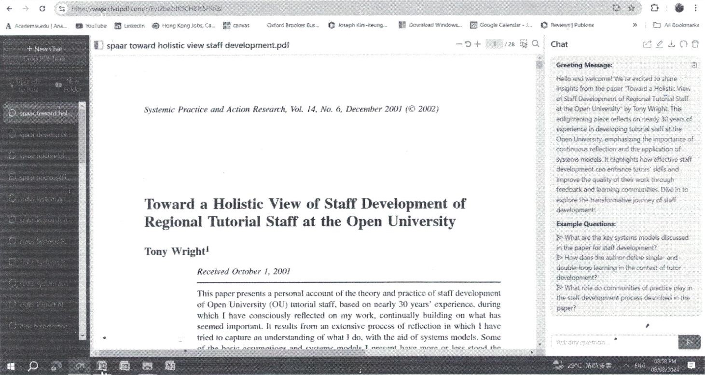The image size is (705, 375).
Task: View site information icon in address bar
Action: tap(61, 8)
